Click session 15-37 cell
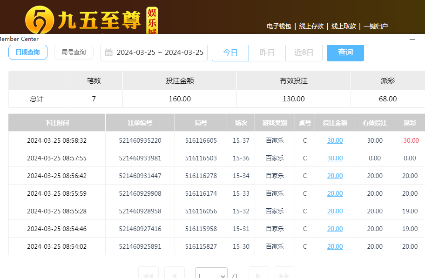The width and height of the screenshot is (425, 278). pos(241,140)
